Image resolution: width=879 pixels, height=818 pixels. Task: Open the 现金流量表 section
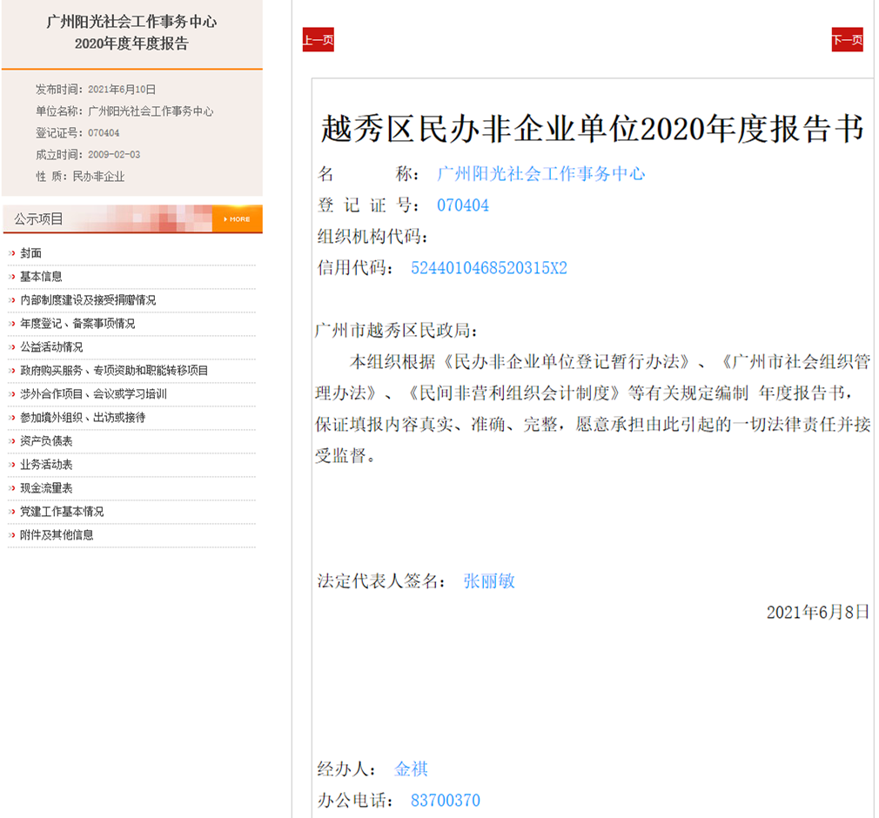[x=46, y=489]
